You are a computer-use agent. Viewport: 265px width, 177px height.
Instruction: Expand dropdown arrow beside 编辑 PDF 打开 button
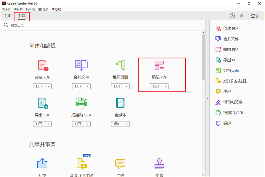166,86
